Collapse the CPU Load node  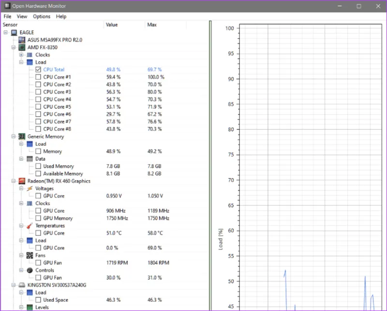click(x=21, y=62)
